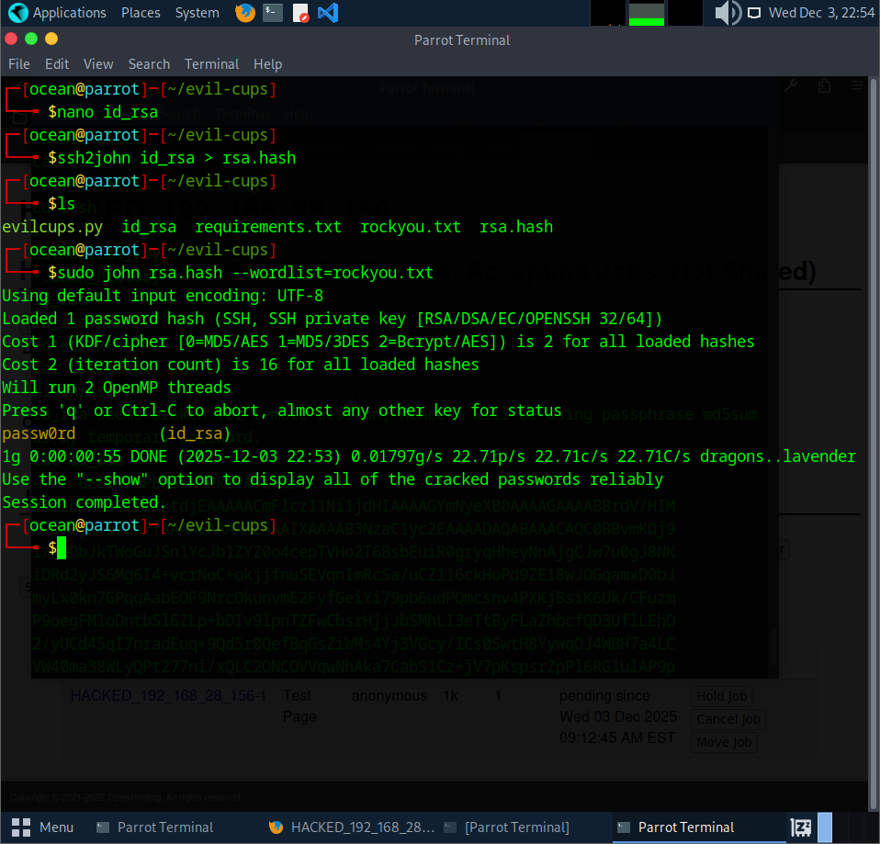Open the system monitor graph applet
Image resolution: width=880 pixels, height=844 pixels.
tap(646, 13)
